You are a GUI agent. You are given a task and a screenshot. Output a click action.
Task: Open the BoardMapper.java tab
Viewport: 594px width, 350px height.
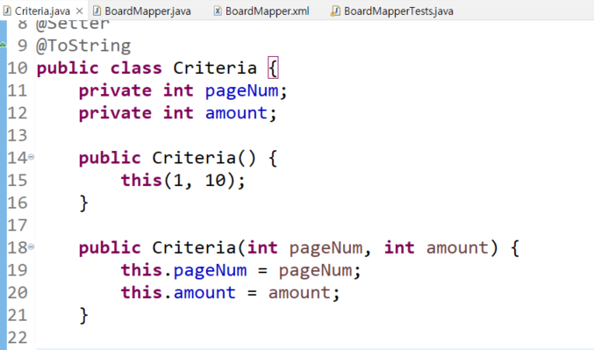click(147, 11)
